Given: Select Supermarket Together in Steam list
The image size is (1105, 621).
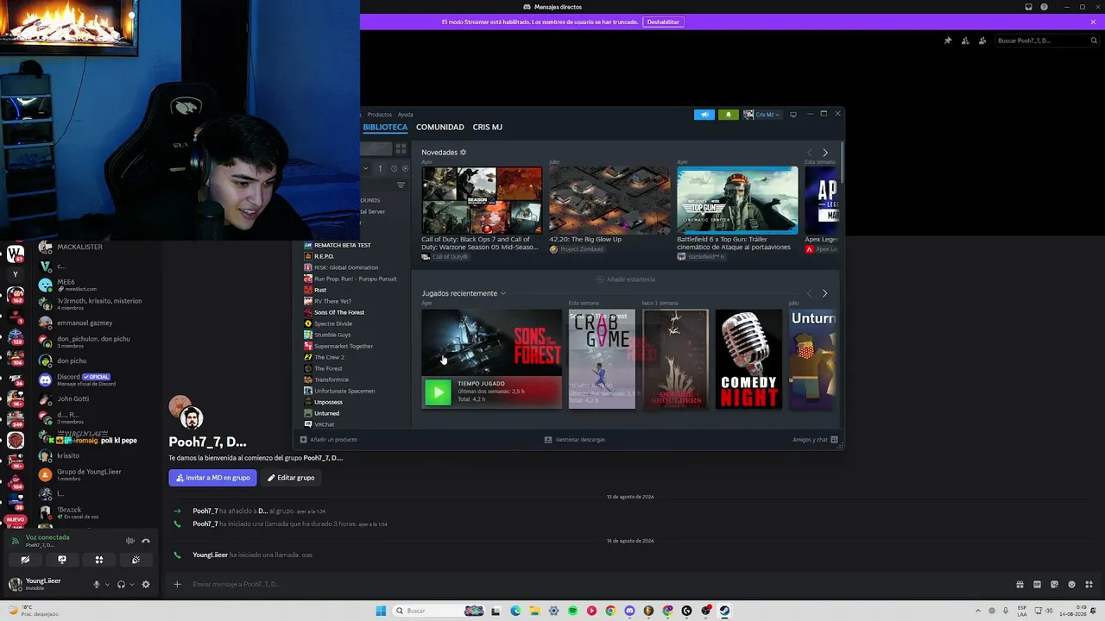Looking at the screenshot, I should tap(344, 346).
